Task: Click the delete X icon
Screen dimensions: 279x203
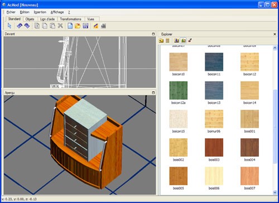Action: (x=60, y=26)
